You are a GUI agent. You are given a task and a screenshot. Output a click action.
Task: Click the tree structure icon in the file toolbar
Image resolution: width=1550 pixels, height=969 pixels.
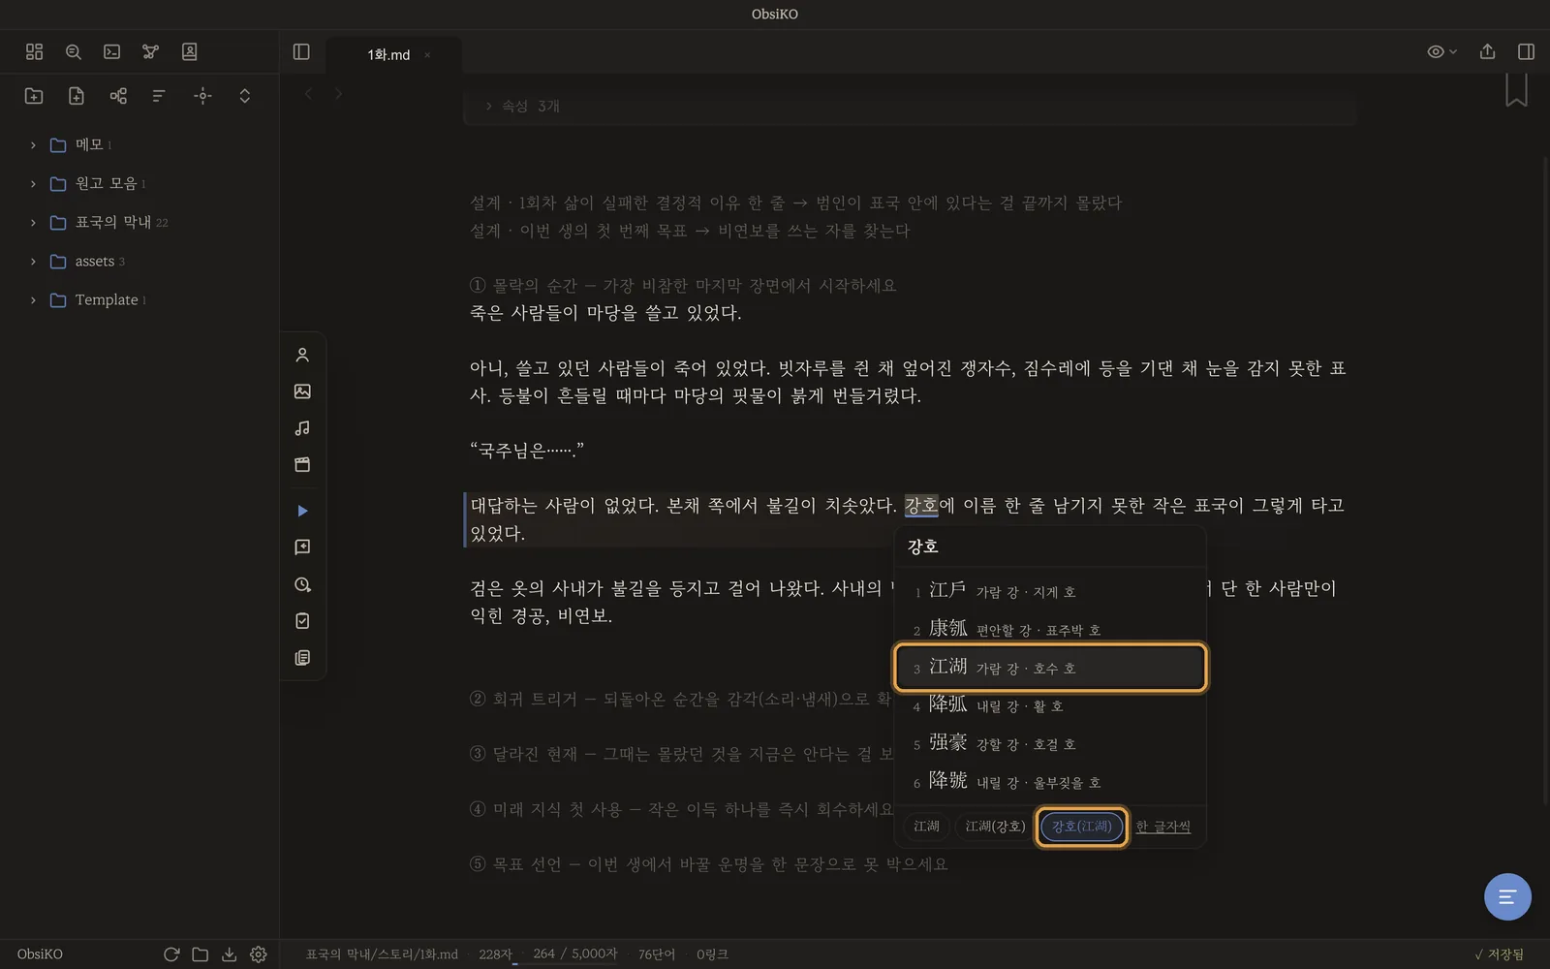(x=118, y=95)
